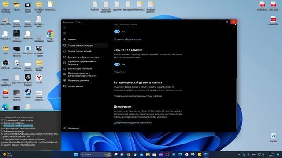Open Yandex browser desktop shortcut
Image resolution: width=282 pixels, height=158 pixels.
pos(39,79)
